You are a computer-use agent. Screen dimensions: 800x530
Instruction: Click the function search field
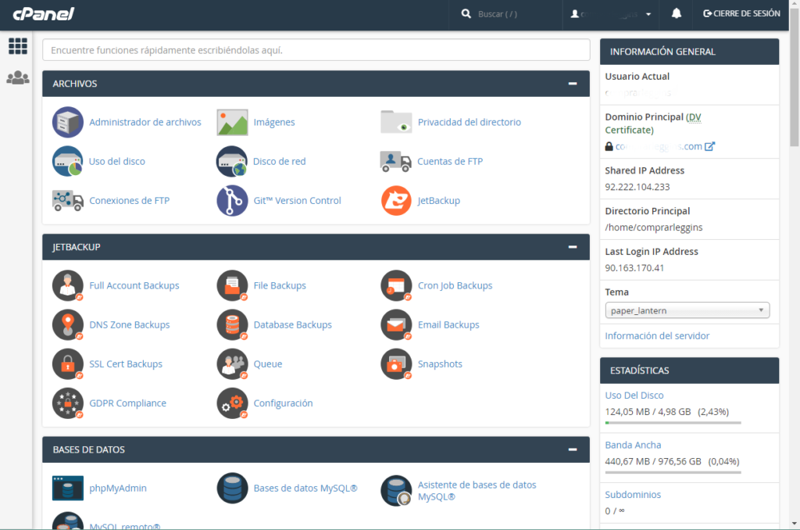click(x=316, y=49)
